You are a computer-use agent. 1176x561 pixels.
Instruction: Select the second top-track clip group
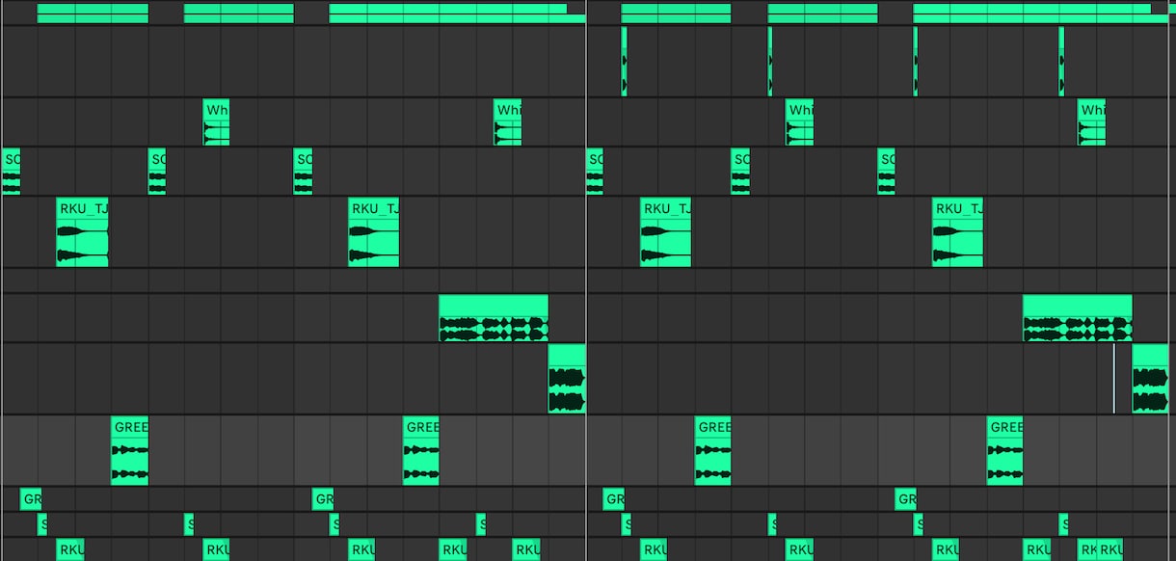pyautogui.click(x=239, y=13)
